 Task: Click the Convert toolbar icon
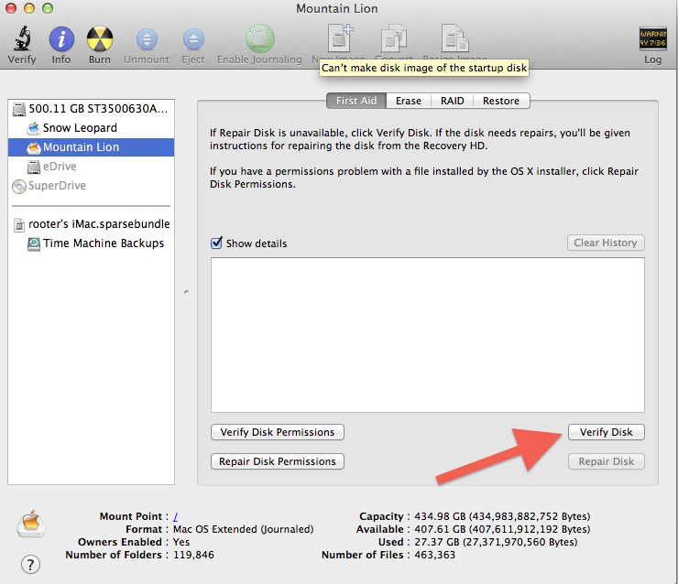pos(394,38)
